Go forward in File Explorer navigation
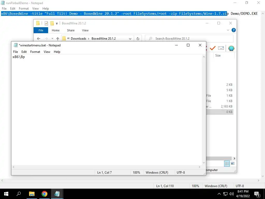 click(x=46, y=39)
